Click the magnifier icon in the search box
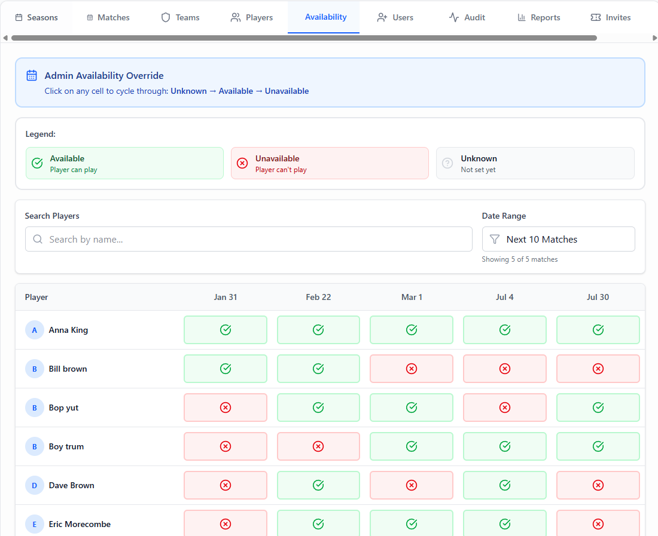Viewport: 658px width, 536px height. pos(38,239)
